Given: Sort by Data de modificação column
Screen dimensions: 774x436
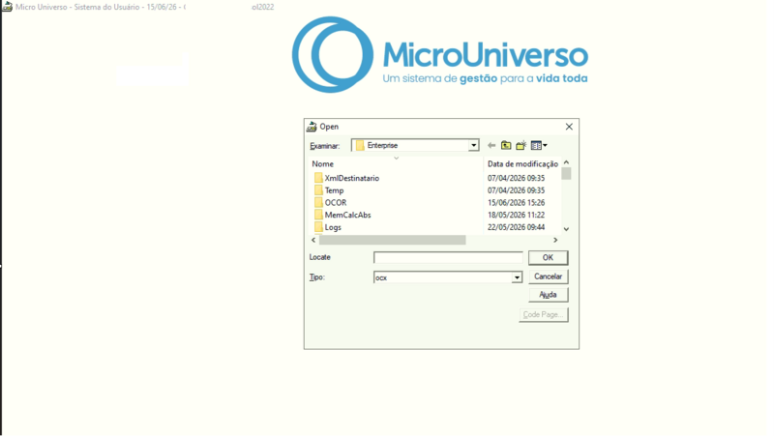Looking at the screenshot, I should click(x=522, y=163).
